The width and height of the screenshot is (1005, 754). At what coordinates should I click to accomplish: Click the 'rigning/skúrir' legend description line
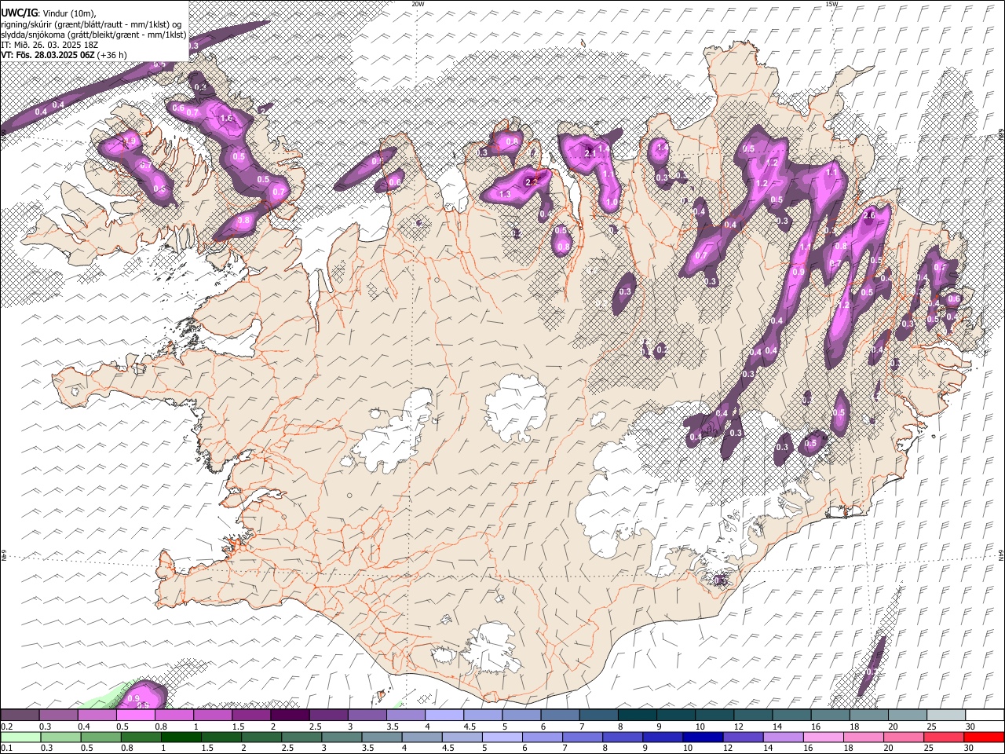tap(91, 24)
